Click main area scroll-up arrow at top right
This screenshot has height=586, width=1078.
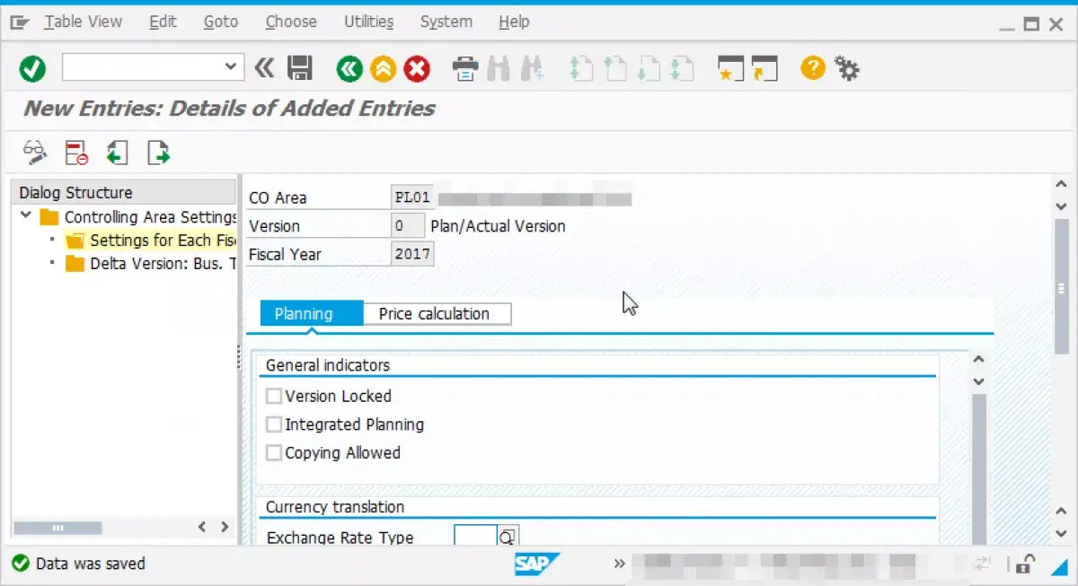point(1061,186)
